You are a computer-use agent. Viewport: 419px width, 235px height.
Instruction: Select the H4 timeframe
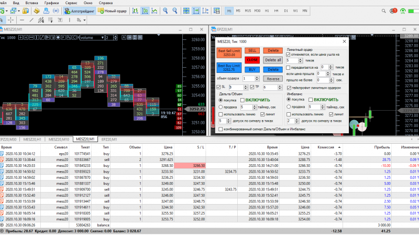(x=277, y=11)
